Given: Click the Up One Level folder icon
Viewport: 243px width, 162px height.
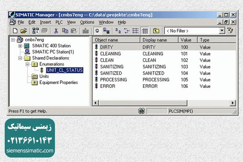Looking at the screenshot, I should [156, 31].
